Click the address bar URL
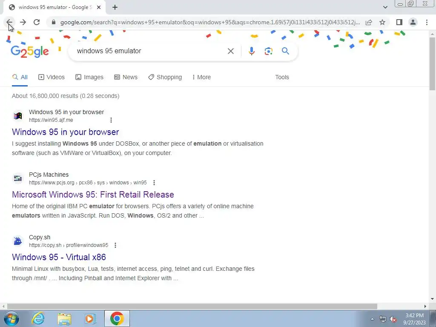 [210, 22]
